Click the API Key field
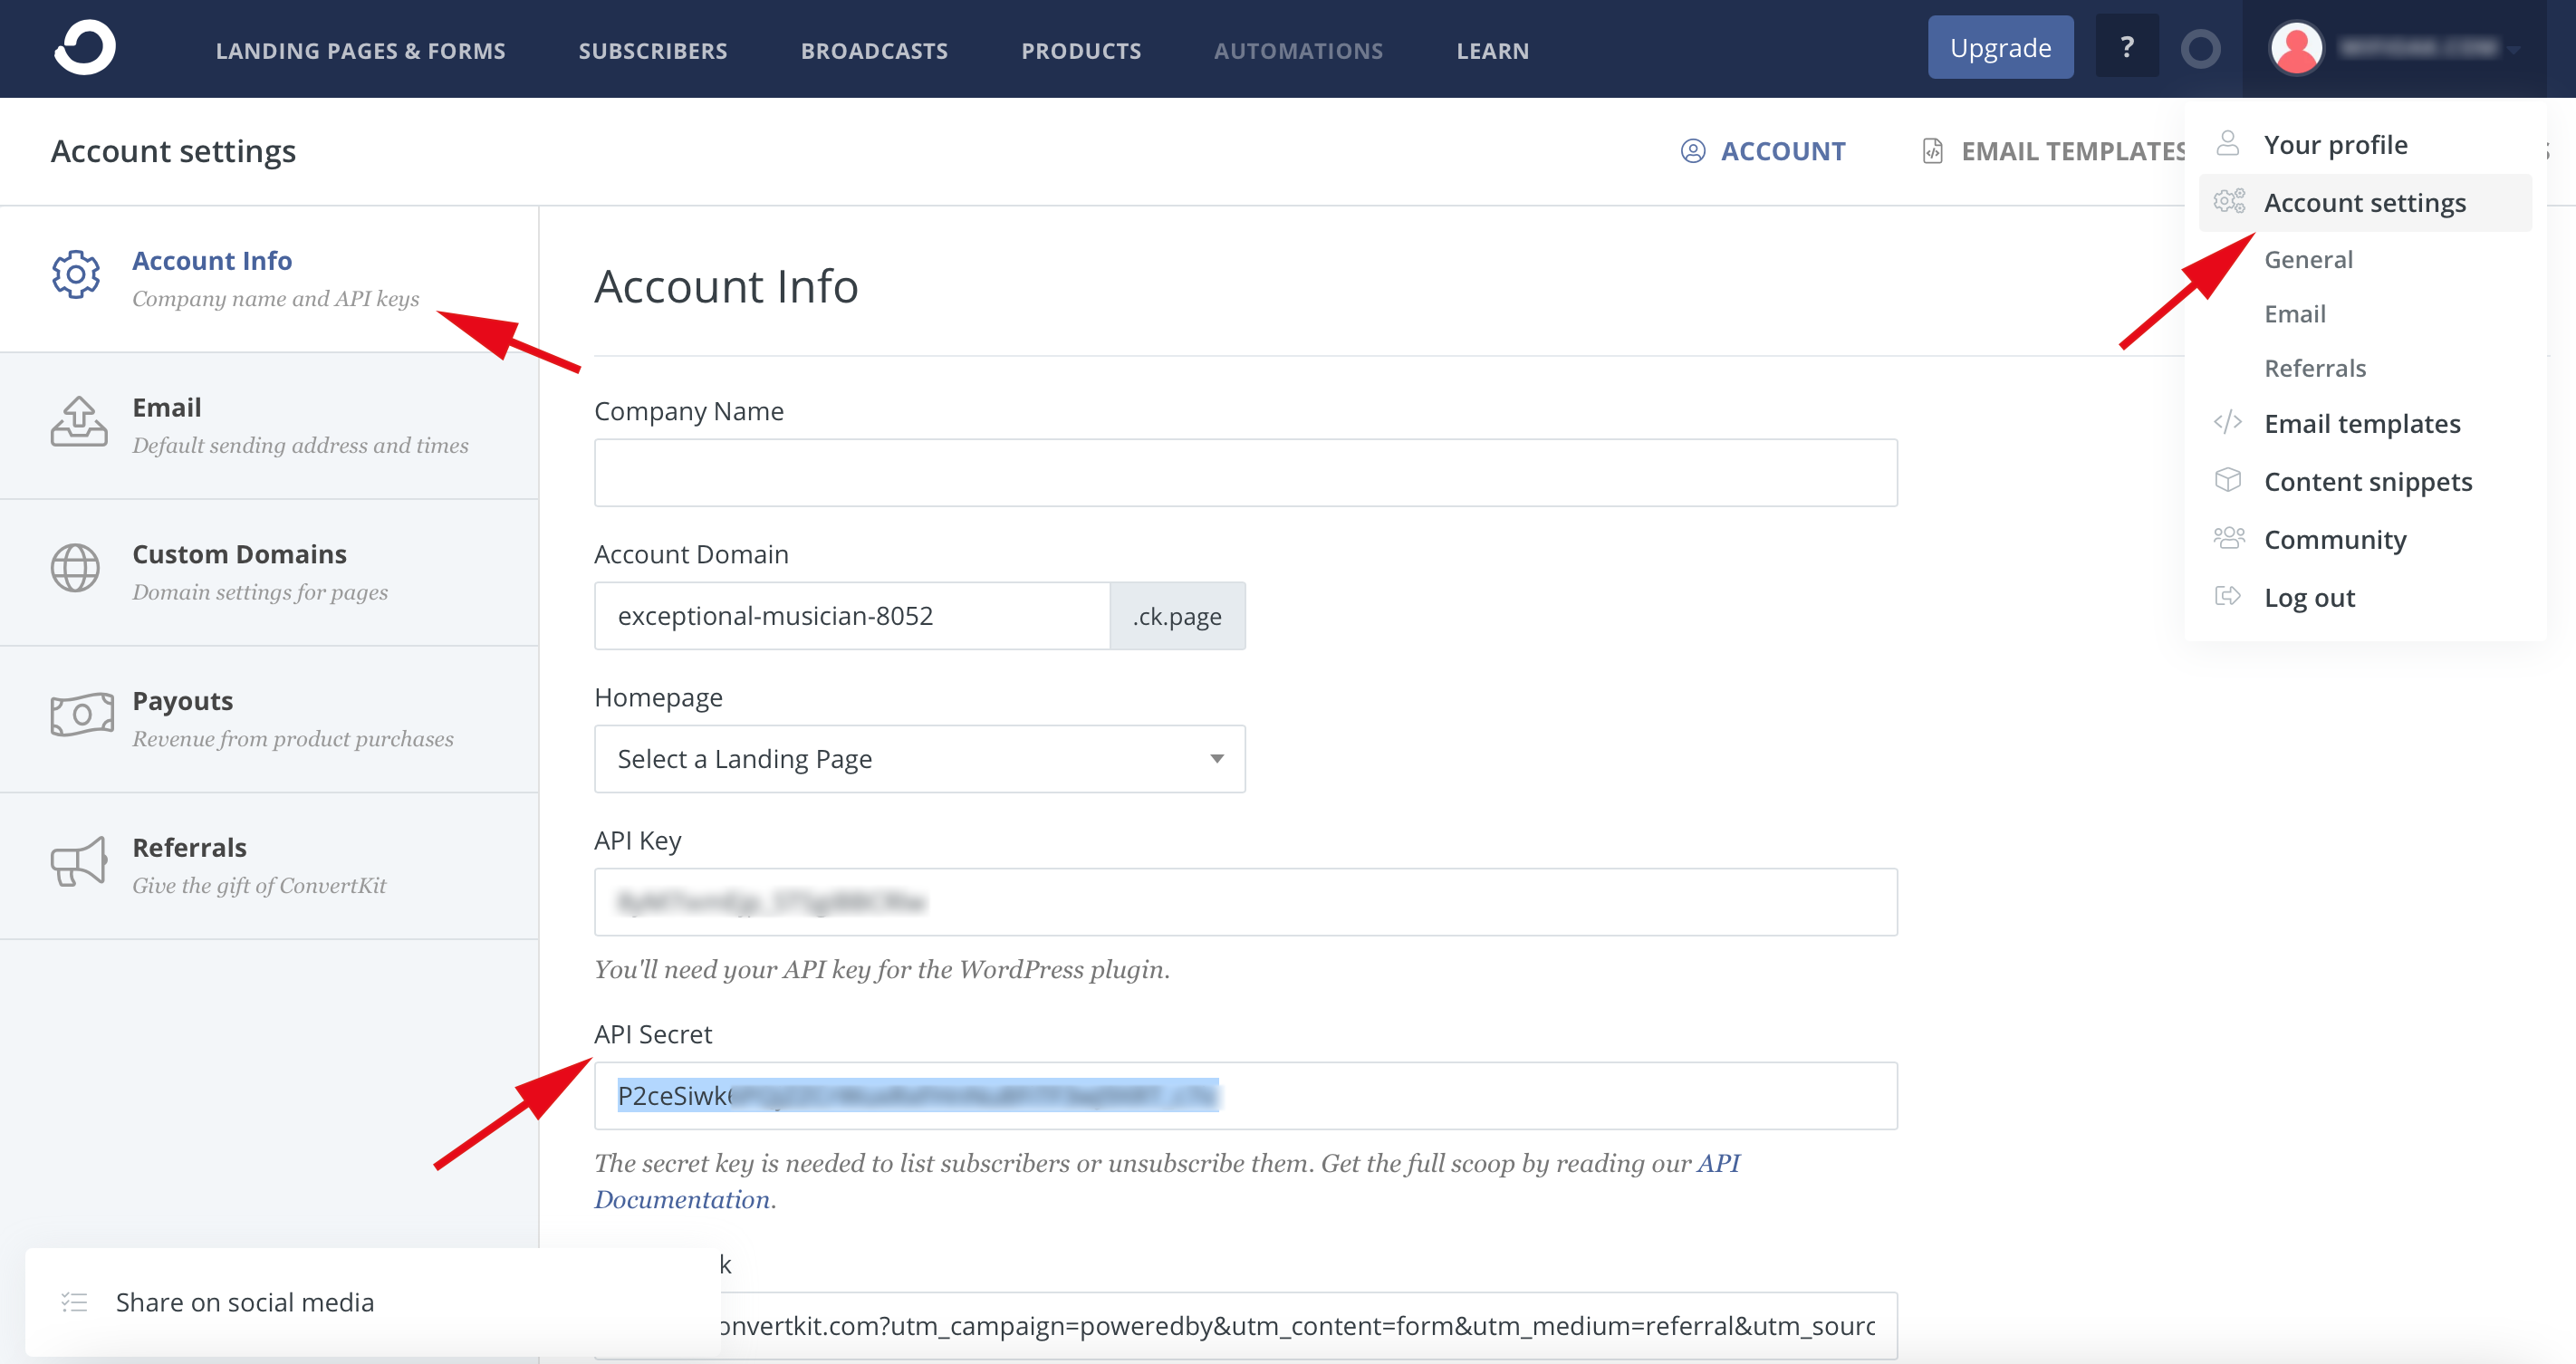The height and width of the screenshot is (1364, 2576). [1245, 901]
